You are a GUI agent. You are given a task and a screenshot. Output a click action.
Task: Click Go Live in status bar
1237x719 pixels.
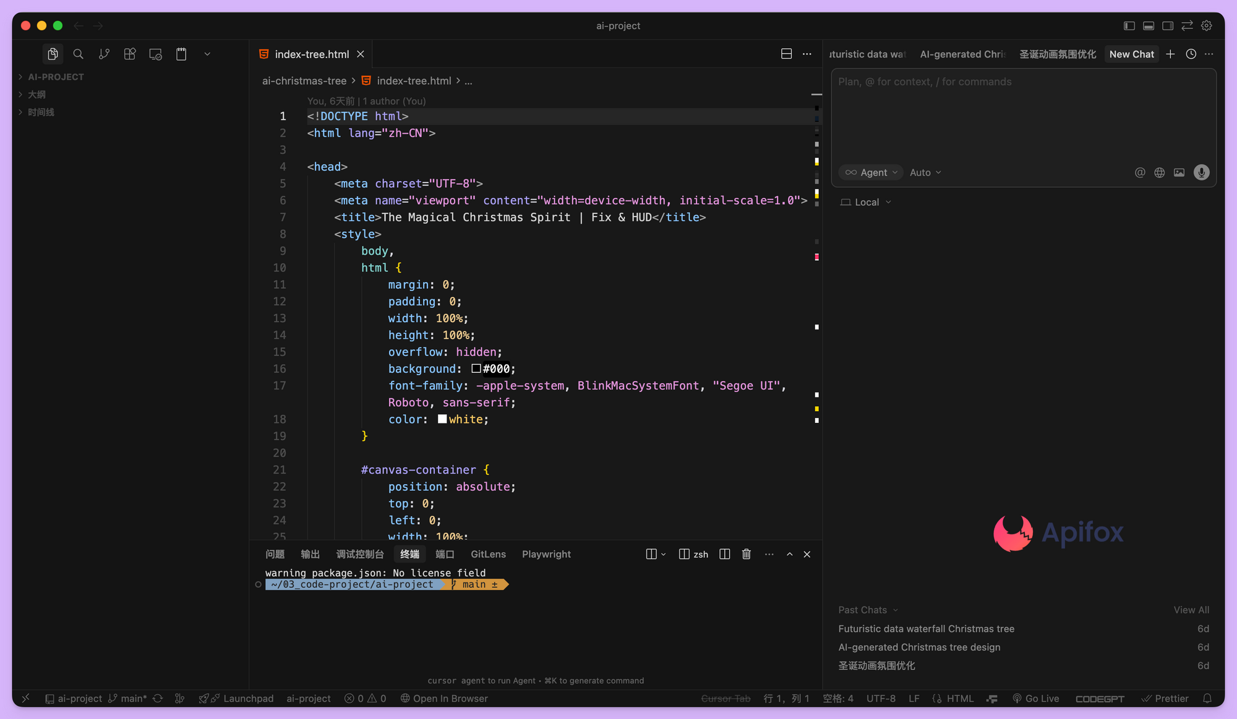[x=1036, y=699]
